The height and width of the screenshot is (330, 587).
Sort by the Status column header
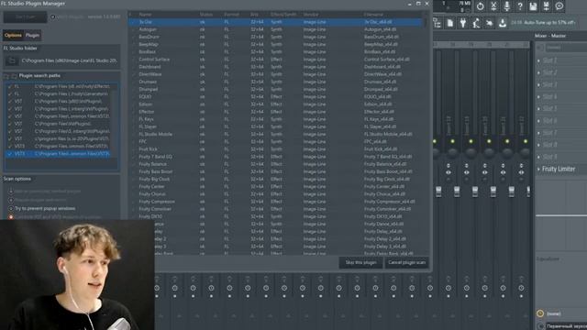coord(205,15)
